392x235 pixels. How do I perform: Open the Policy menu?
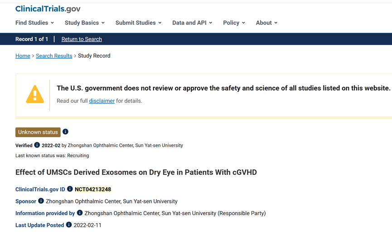(x=234, y=23)
